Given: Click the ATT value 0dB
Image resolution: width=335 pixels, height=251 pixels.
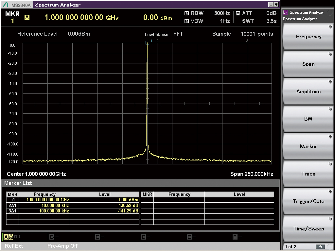Looking at the screenshot, I should coord(271,13).
